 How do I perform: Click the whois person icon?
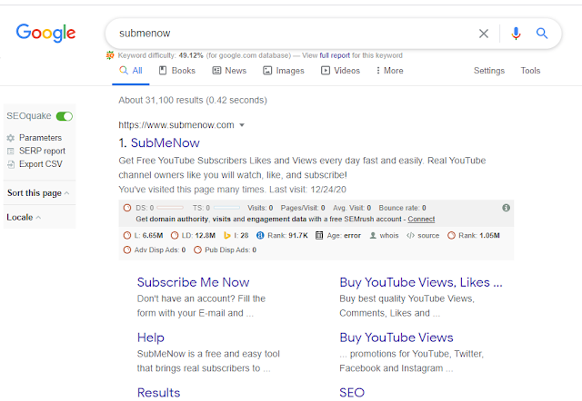[373, 236]
